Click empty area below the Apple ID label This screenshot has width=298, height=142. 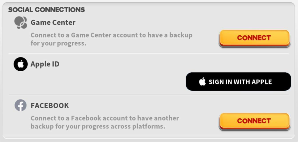tap(95, 82)
